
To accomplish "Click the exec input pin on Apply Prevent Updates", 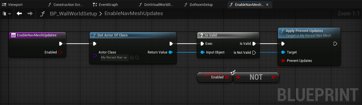I will point(283,44).
